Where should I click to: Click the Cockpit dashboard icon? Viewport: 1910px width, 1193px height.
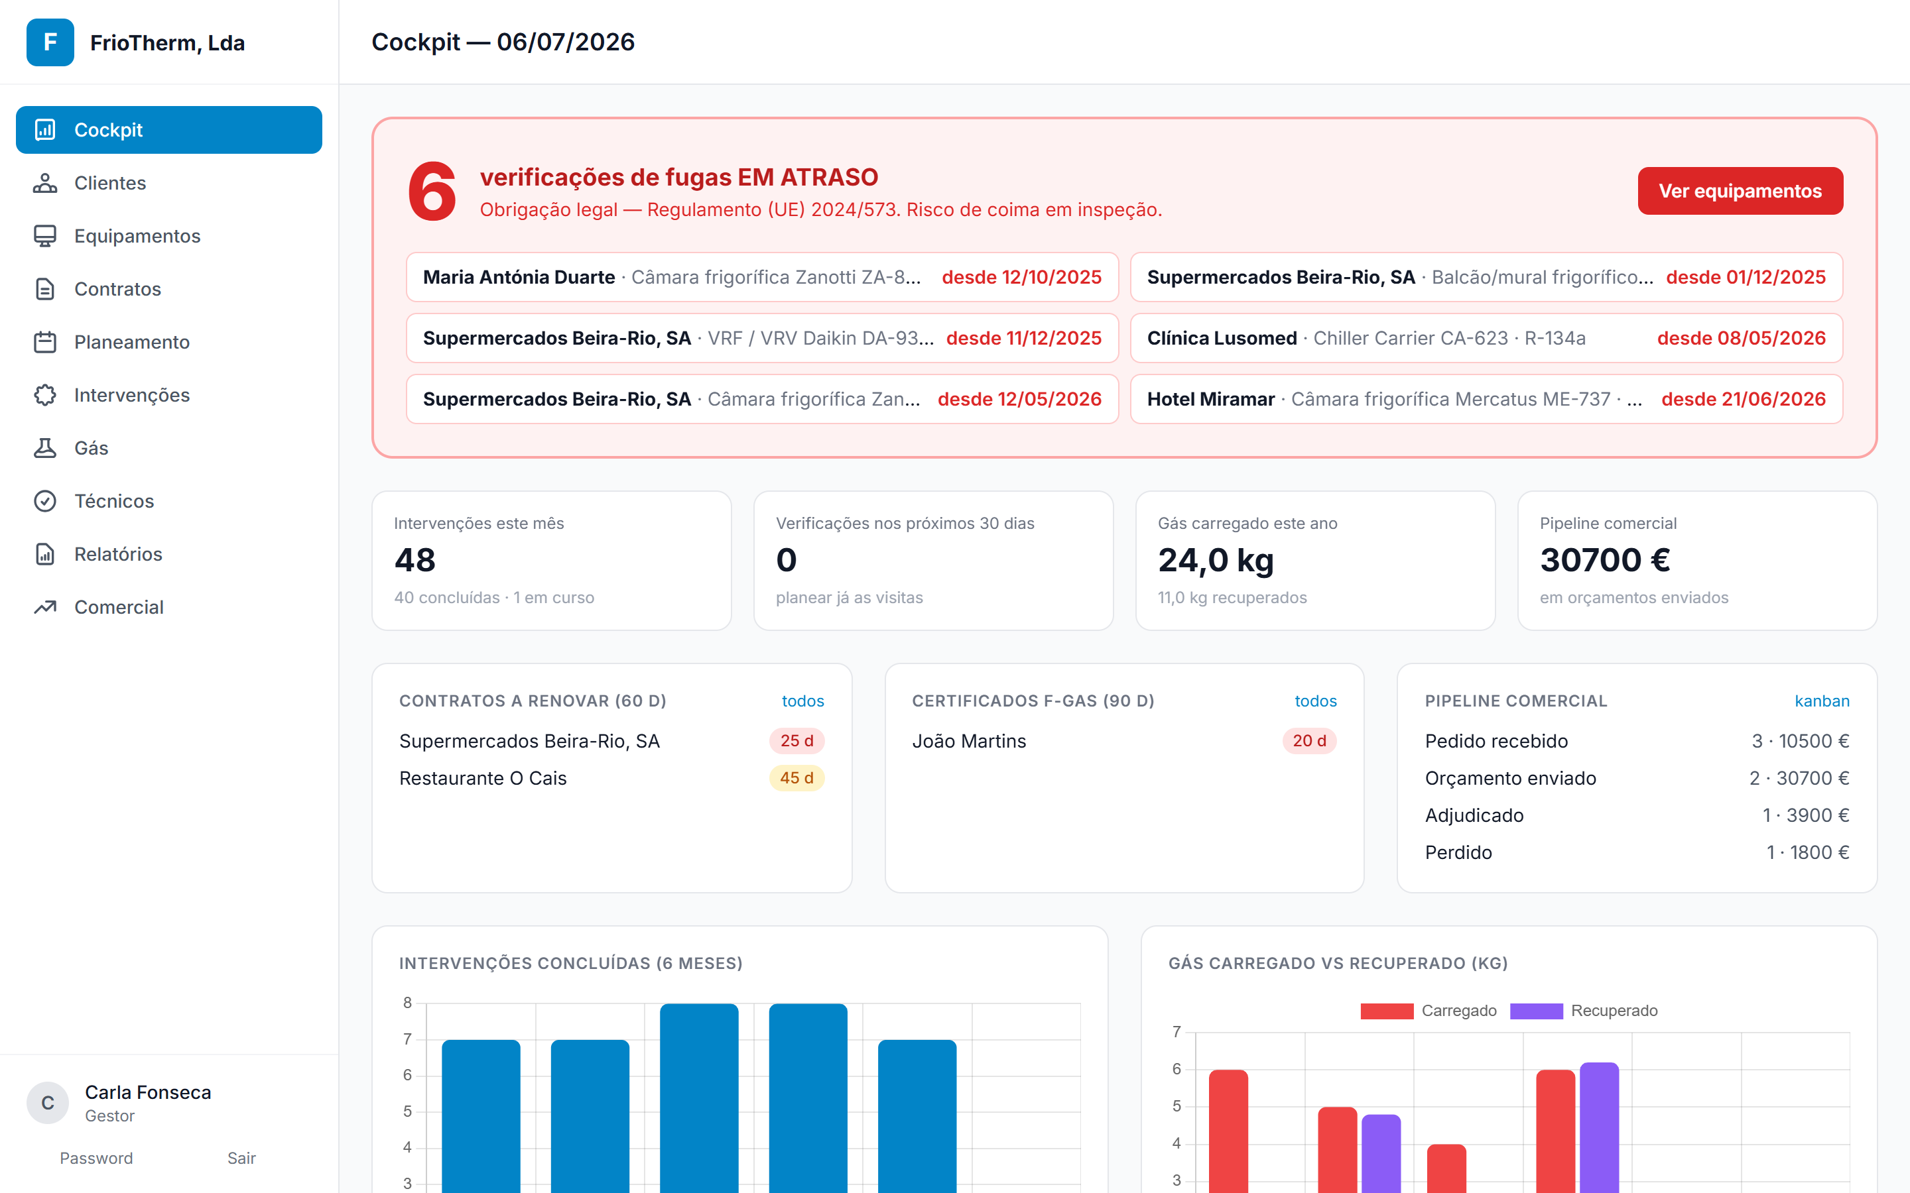(45, 129)
